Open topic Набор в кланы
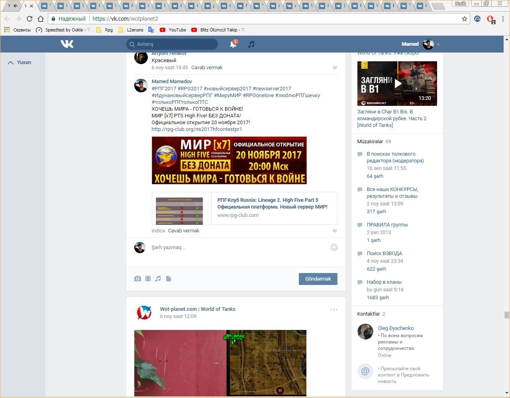The width and height of the screenshot is (510, 398). (384, 282)
